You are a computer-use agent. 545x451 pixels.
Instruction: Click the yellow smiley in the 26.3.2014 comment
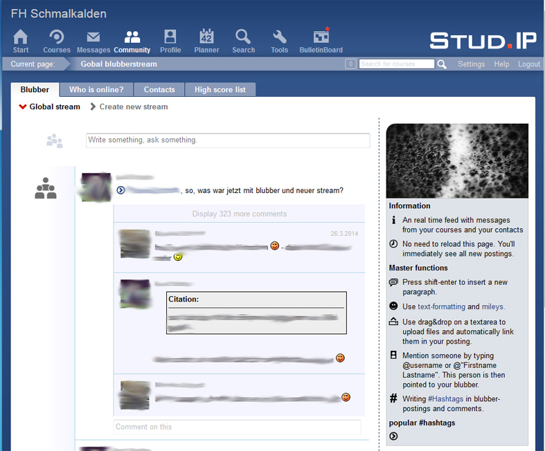[178, 257]
